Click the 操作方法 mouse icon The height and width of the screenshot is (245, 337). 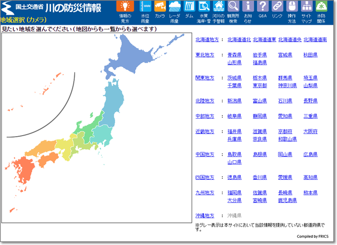[292, 7]
